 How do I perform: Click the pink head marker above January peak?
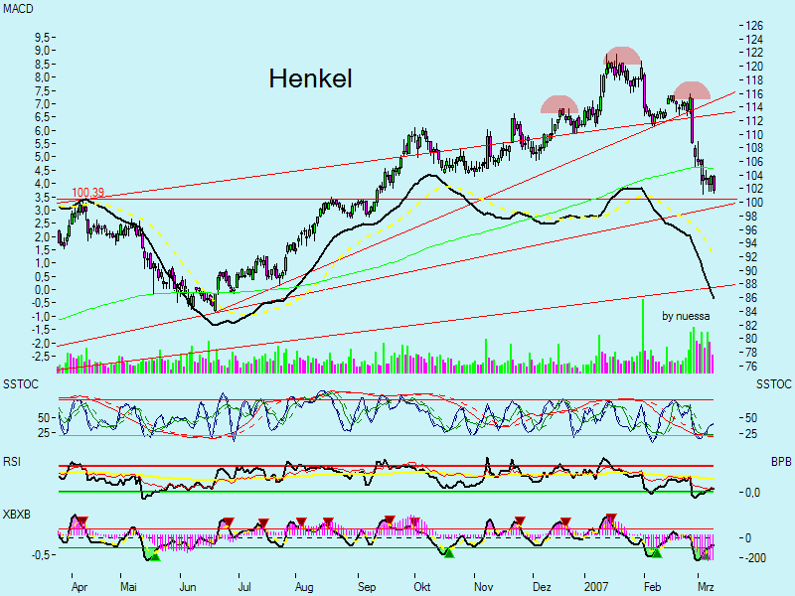[623, 56]
